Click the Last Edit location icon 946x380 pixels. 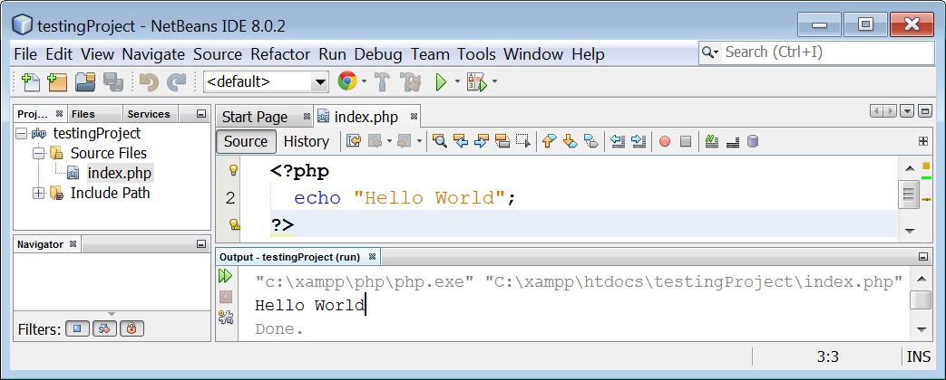pyautogui.click(x=354, y=141)
